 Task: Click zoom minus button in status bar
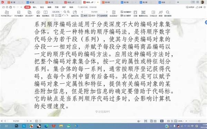(x=186, y=121)
